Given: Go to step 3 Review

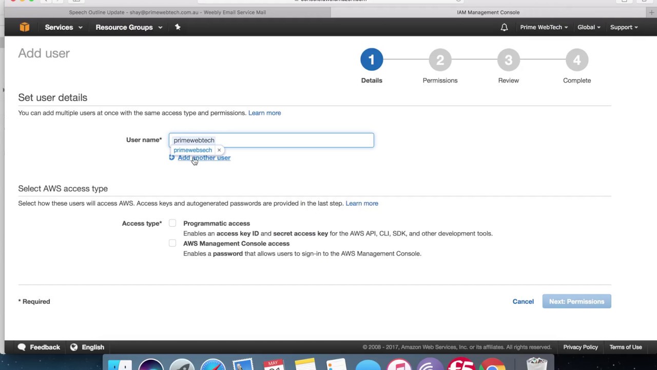Looking at the screenshot, I should coord(508,60).
